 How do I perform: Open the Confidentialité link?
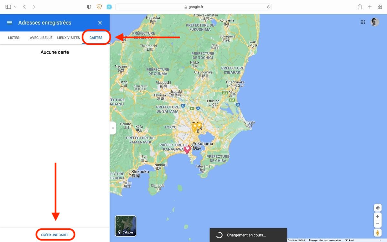click(296, 240)
